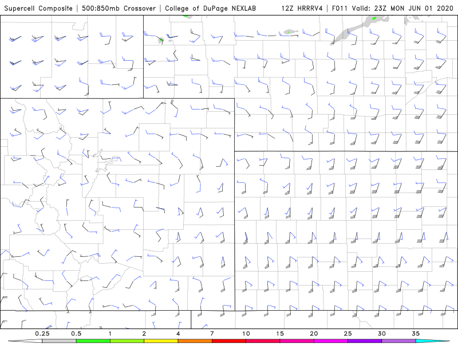
Task: Click the 35 value label on the legend
Action: [416, 334]
